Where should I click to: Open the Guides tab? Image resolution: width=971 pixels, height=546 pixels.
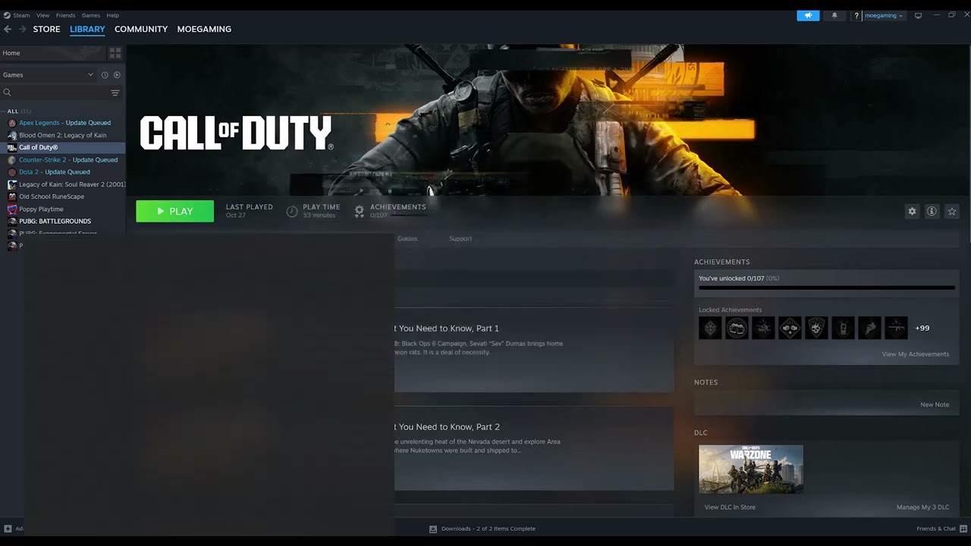point(407,239)
